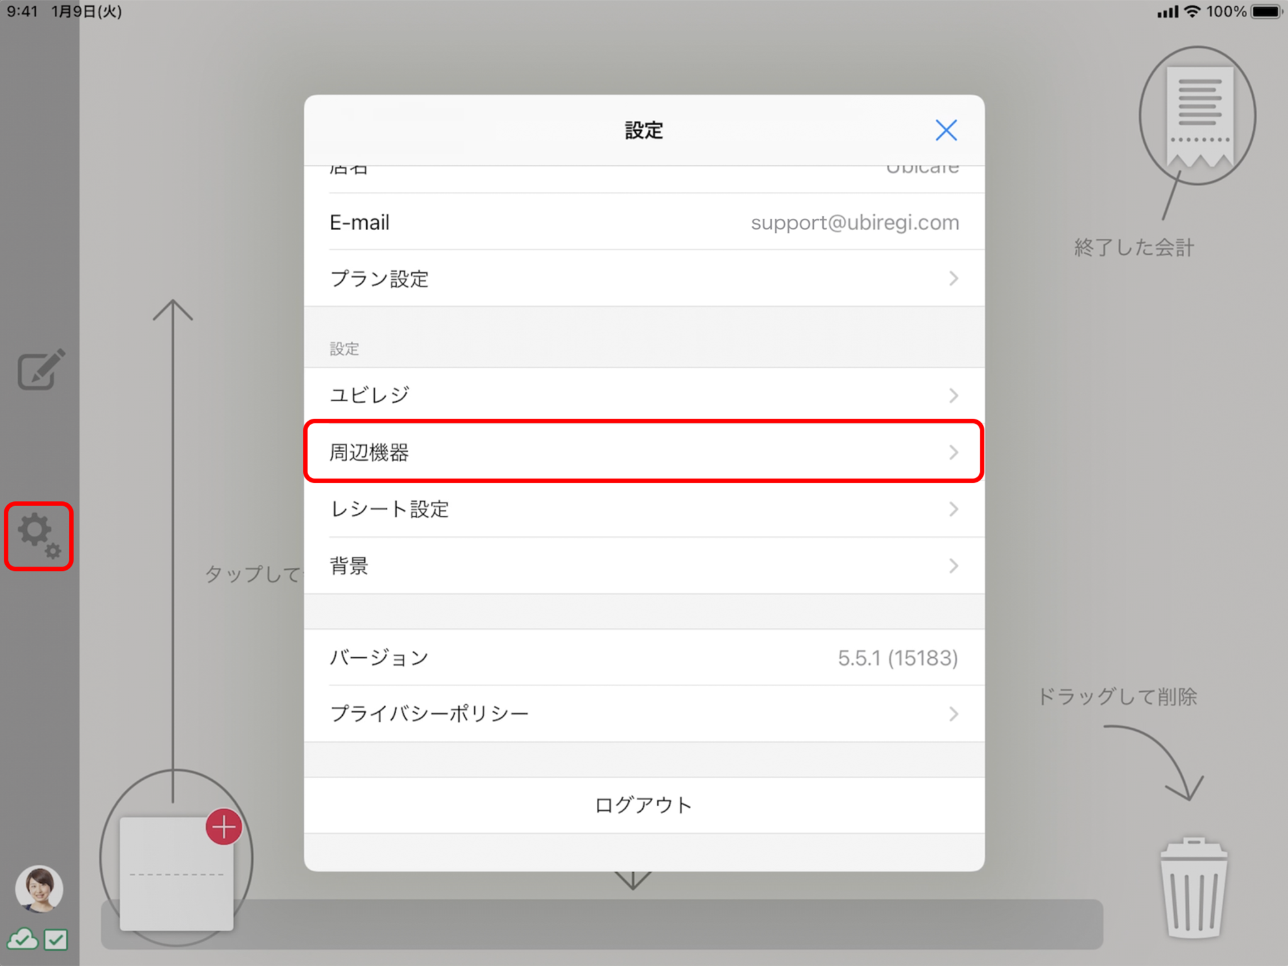The height and width of the screenshot is (966, 1288).
Task: Tap the edit note pencil icon
Action: (41, 370)
